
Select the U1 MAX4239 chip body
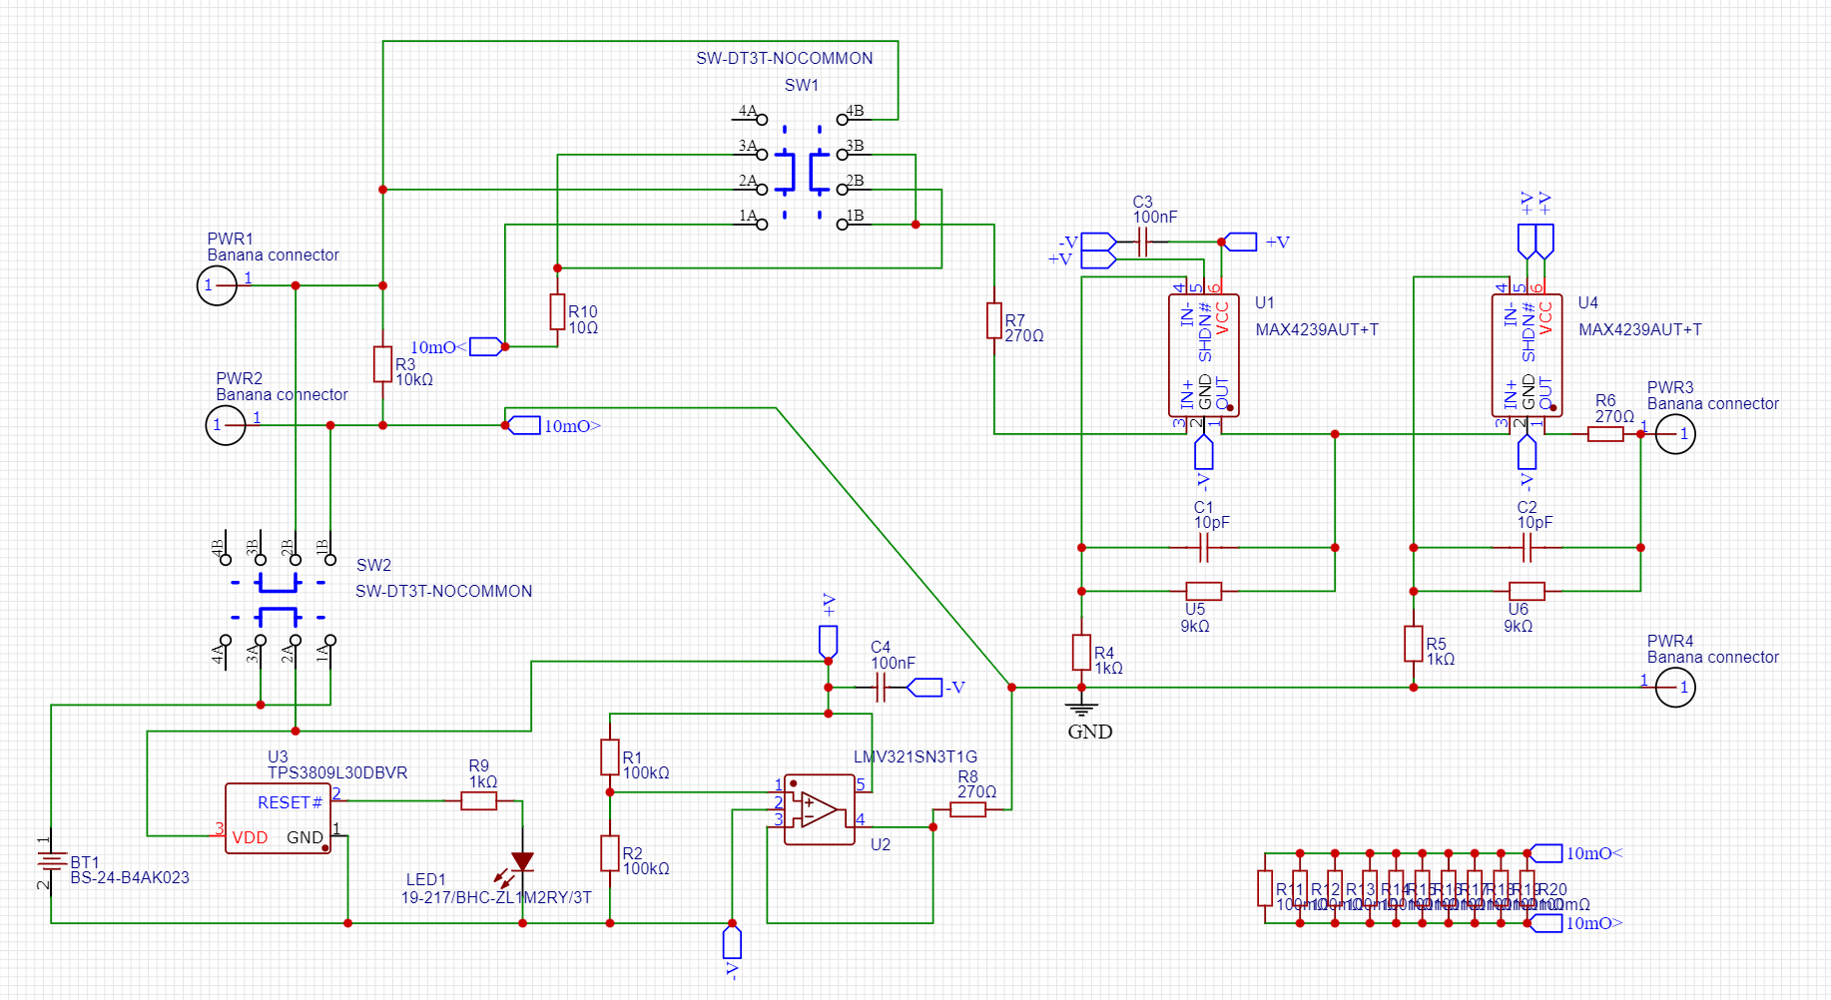(1204, 355)
